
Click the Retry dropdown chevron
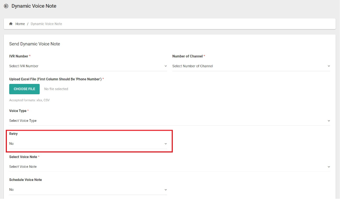[x=166, y=144]
